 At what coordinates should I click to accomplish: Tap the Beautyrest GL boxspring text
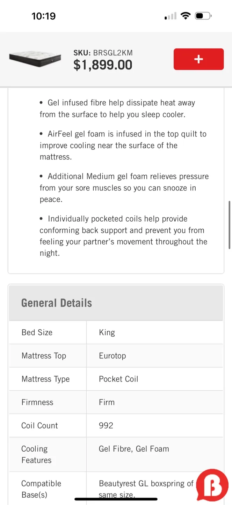(x=146, y=483)
